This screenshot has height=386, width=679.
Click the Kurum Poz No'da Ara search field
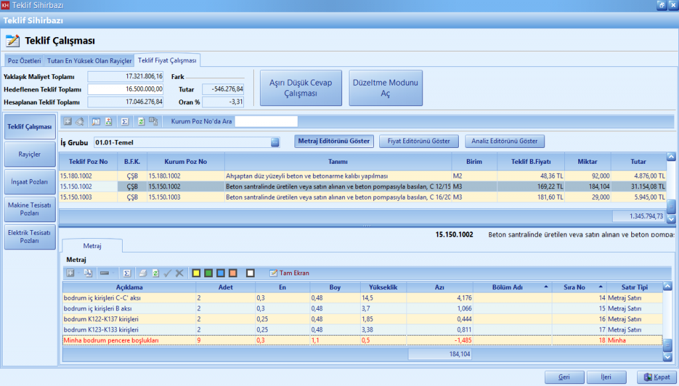point(266,121)
